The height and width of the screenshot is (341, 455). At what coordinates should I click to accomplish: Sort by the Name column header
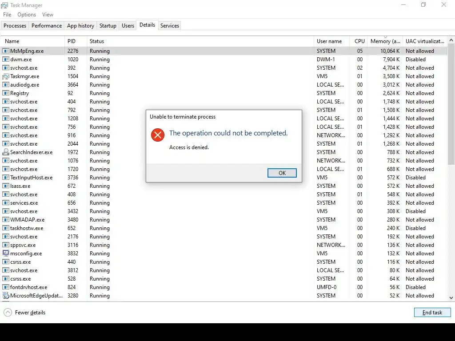point(32,41)
